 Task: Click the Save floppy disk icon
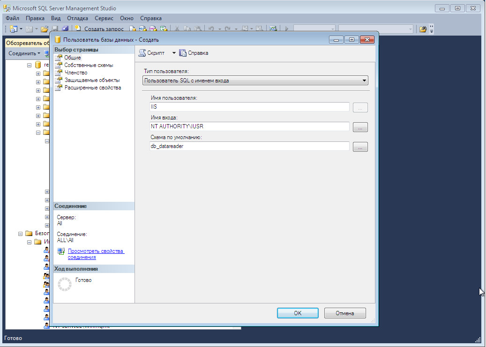click(55, 29)
